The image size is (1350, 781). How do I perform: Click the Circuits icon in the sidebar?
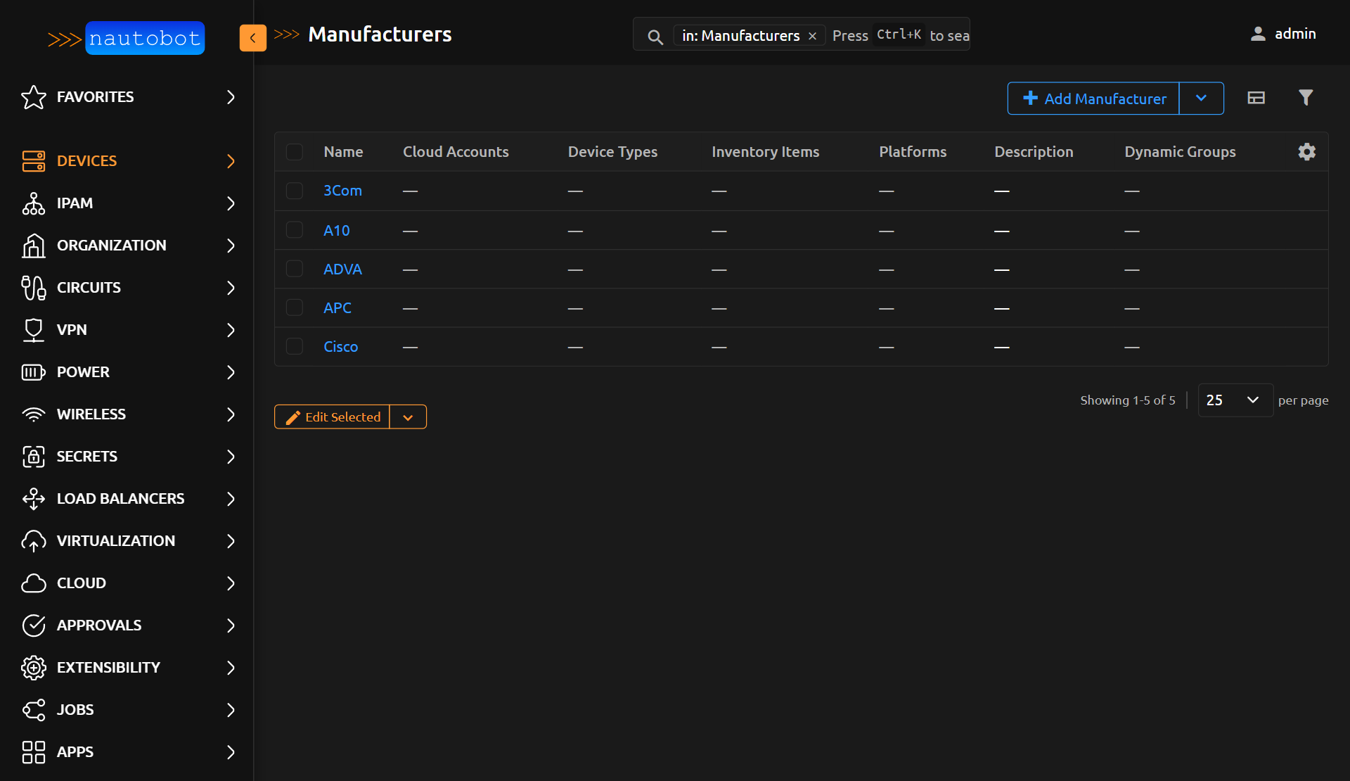(33, 287)
